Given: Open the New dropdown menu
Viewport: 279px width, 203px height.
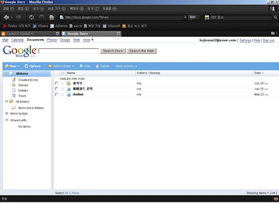Looking at the screenshot, I should pos(13,66).
